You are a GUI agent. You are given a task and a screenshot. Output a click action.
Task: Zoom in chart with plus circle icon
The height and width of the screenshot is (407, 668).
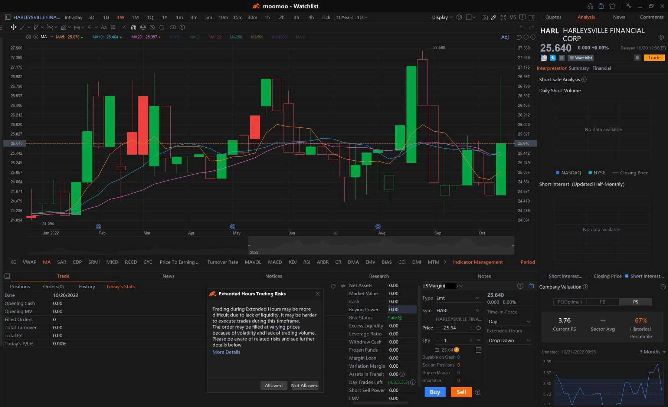533,37
